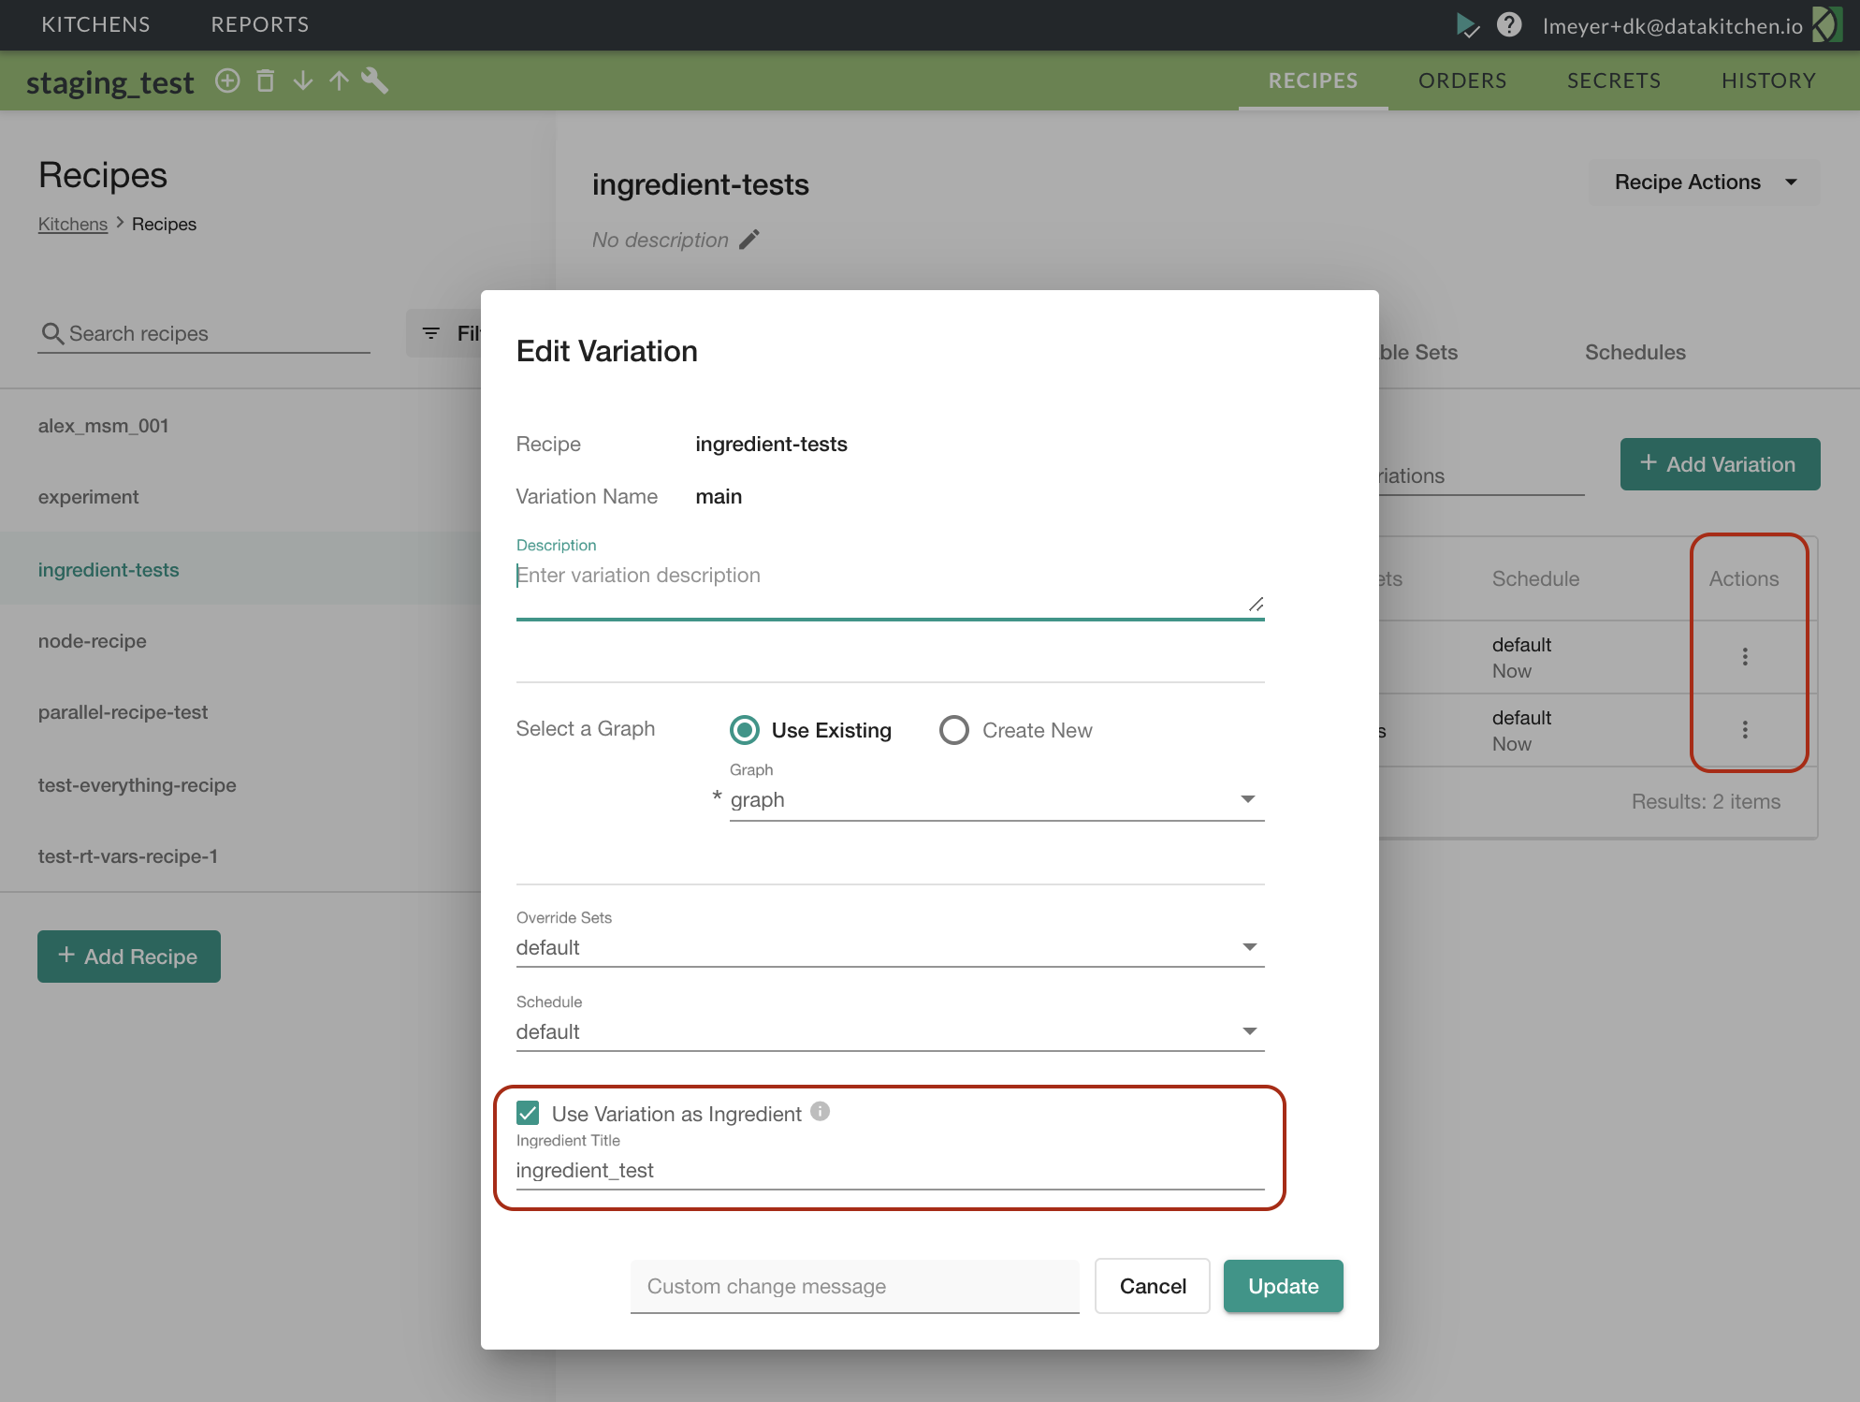Click the up arrow icon beside staging_test
The height and width of the screenshot is (1402, 1860).
pyautogui.click(x=339, y=81)
